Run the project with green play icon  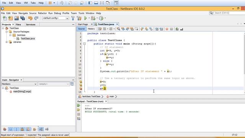point(85,18)
